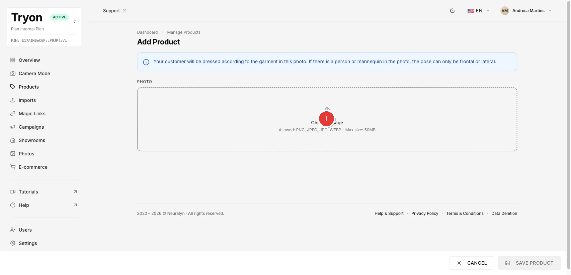Click the Tutorials external arrow icon
Image resolution: width=571 pixels, height=275 pixels.
pyautogui.click(x=75, y=191)
